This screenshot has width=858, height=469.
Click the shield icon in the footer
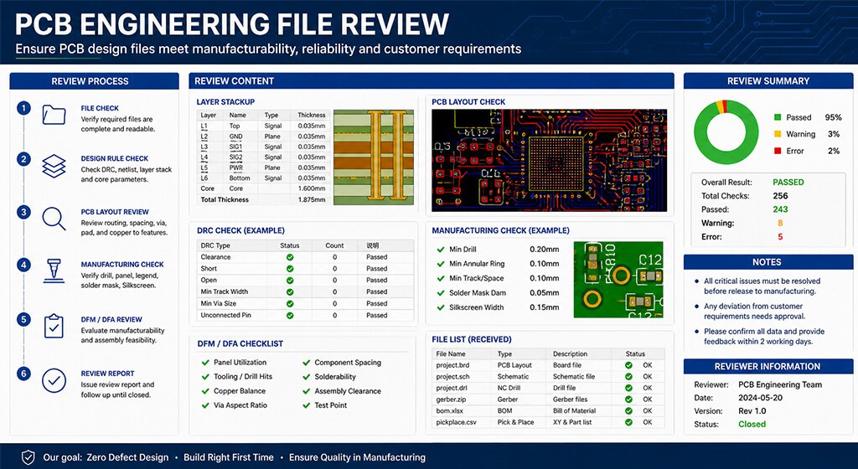point(28,457)
